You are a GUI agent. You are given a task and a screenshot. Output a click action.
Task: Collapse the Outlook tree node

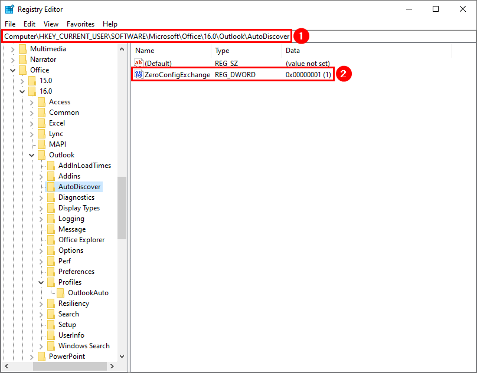point(32,155)
